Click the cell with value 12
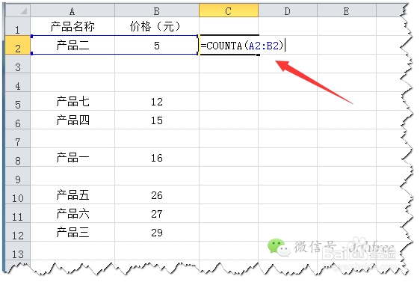The height and width of the screenshot is (282, 420). tap(157, 101)
